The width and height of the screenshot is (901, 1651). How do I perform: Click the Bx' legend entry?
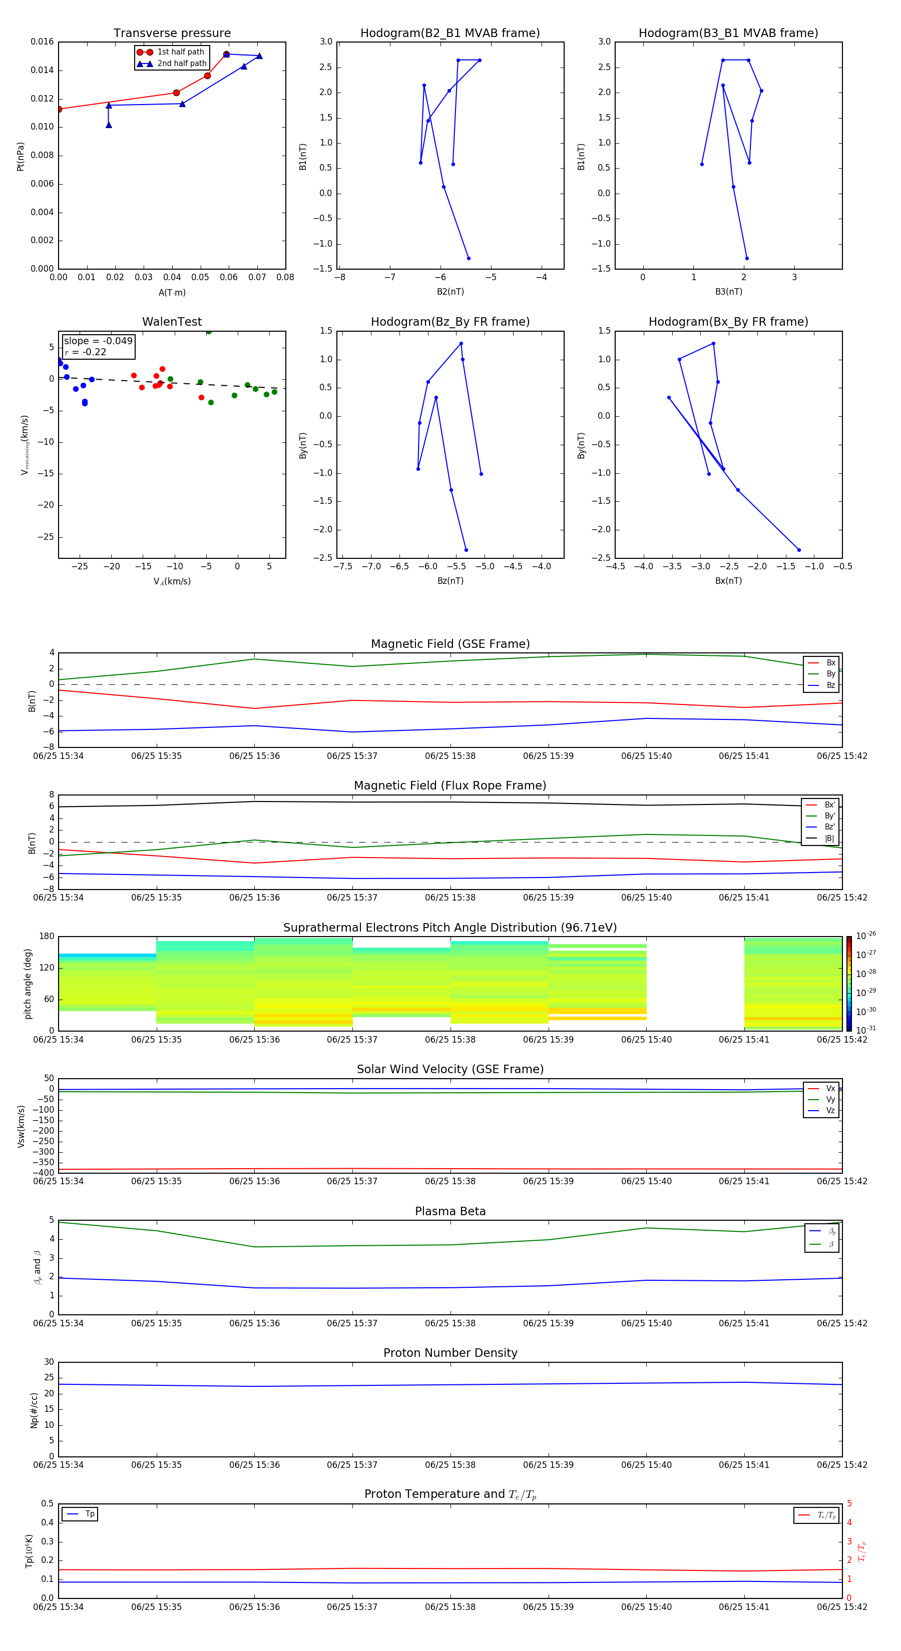point(821,805)
